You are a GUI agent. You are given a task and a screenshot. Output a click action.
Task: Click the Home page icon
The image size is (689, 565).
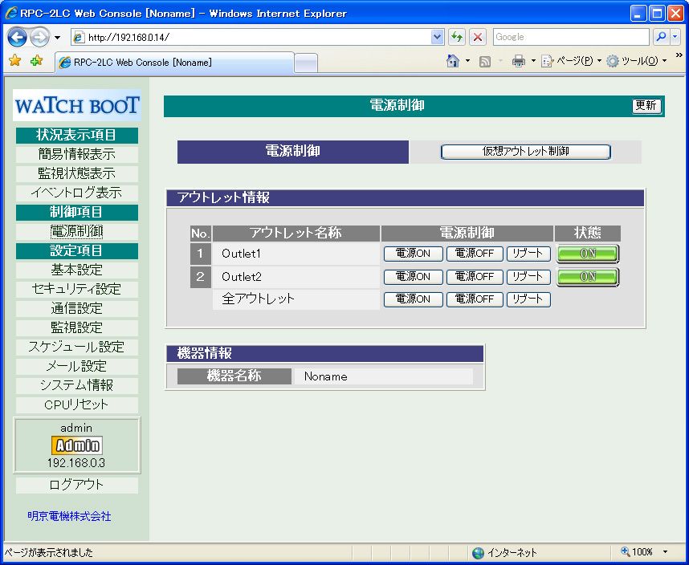(x=453, y=61)
